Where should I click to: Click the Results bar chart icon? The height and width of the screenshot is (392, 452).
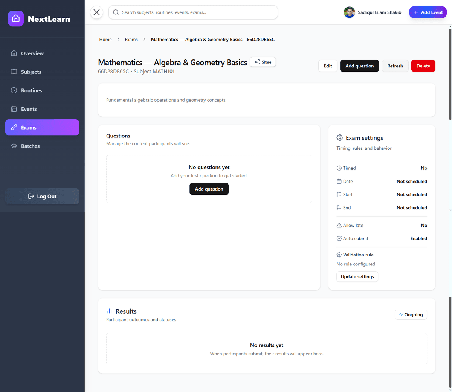(109, 311)
